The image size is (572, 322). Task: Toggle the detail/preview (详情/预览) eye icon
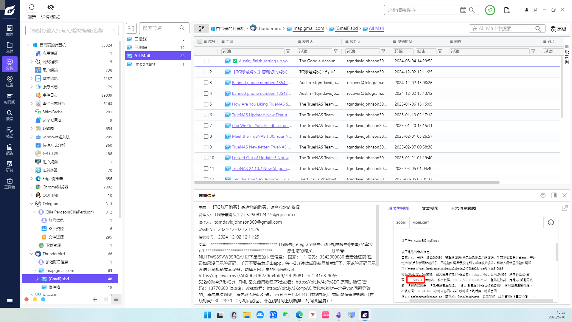click(x=51, y=7)
